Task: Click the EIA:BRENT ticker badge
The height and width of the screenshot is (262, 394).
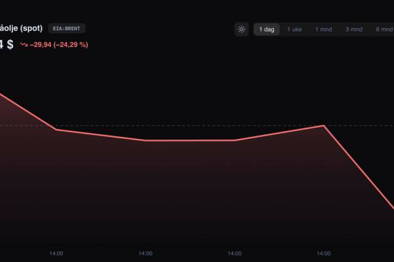Action: point(67,29)
